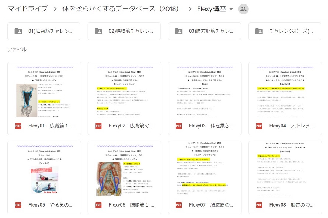This screenshot has height=218, width=328.
Task: Click the PDF icon for Flexy08
Action: tap(259, 205)
